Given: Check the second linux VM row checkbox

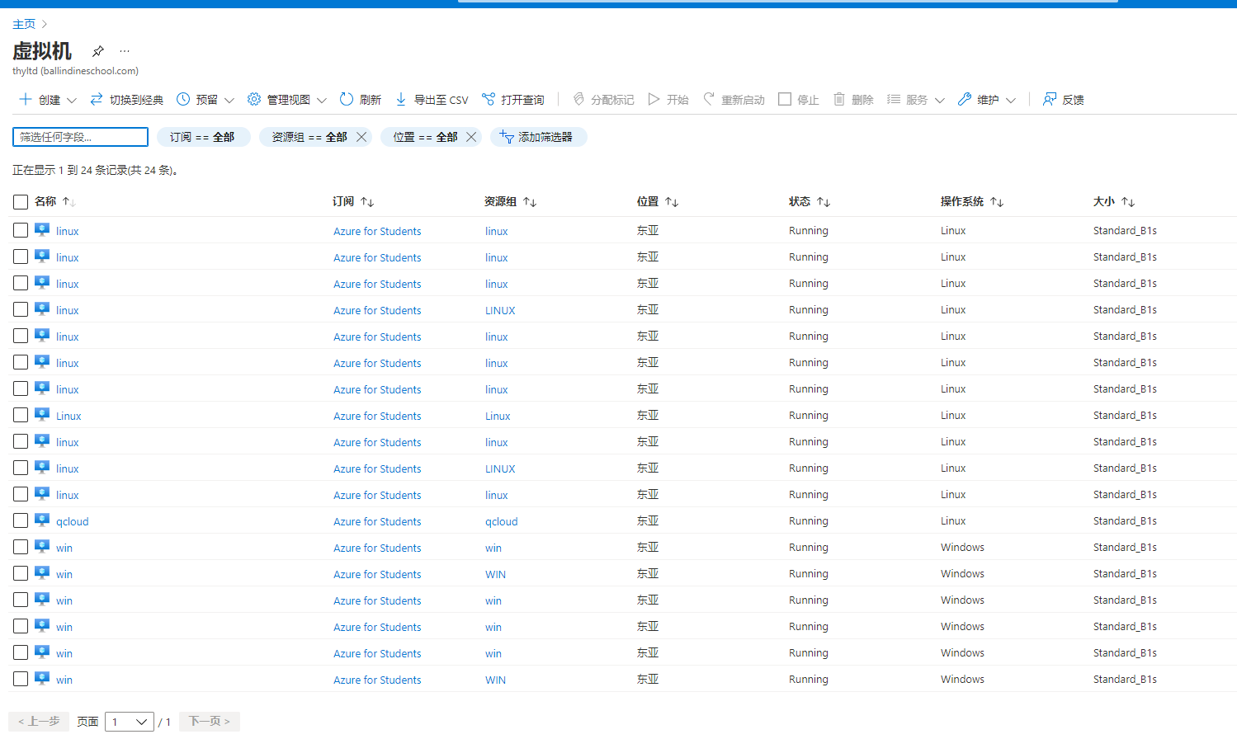Looking at the screenshot, I should pos(21,257).
